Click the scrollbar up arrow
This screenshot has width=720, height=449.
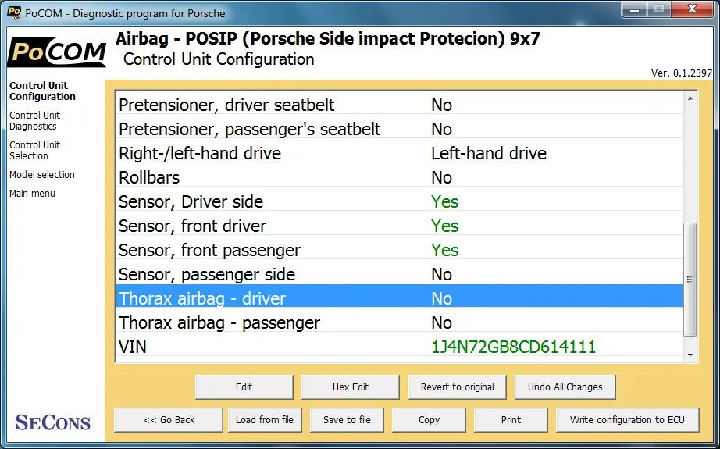click(690, 98)
